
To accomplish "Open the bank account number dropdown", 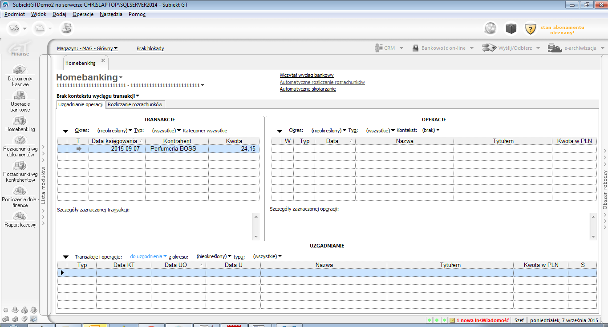I will point(203,85).
